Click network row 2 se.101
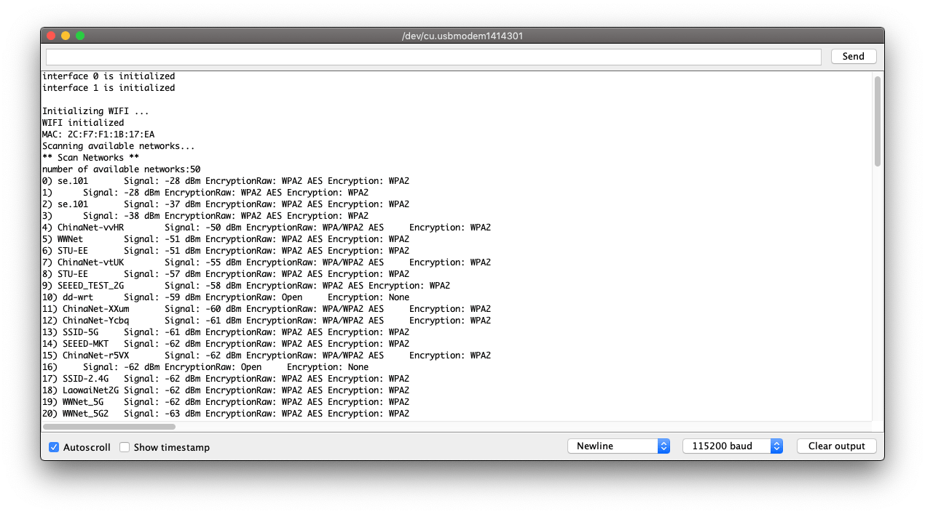Screen dimensions: 925x514 (226, 204)
